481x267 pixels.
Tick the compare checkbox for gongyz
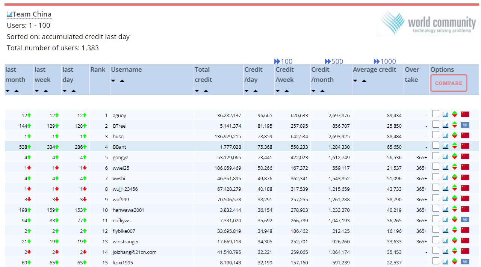click(436, 156)
